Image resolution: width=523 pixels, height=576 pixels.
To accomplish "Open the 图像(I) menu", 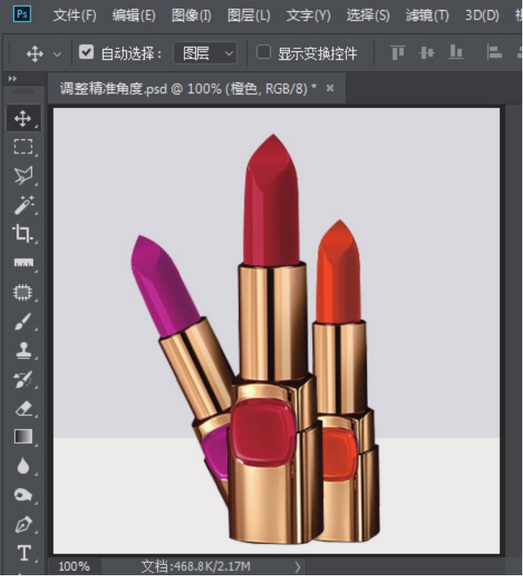I will point(191,16).
